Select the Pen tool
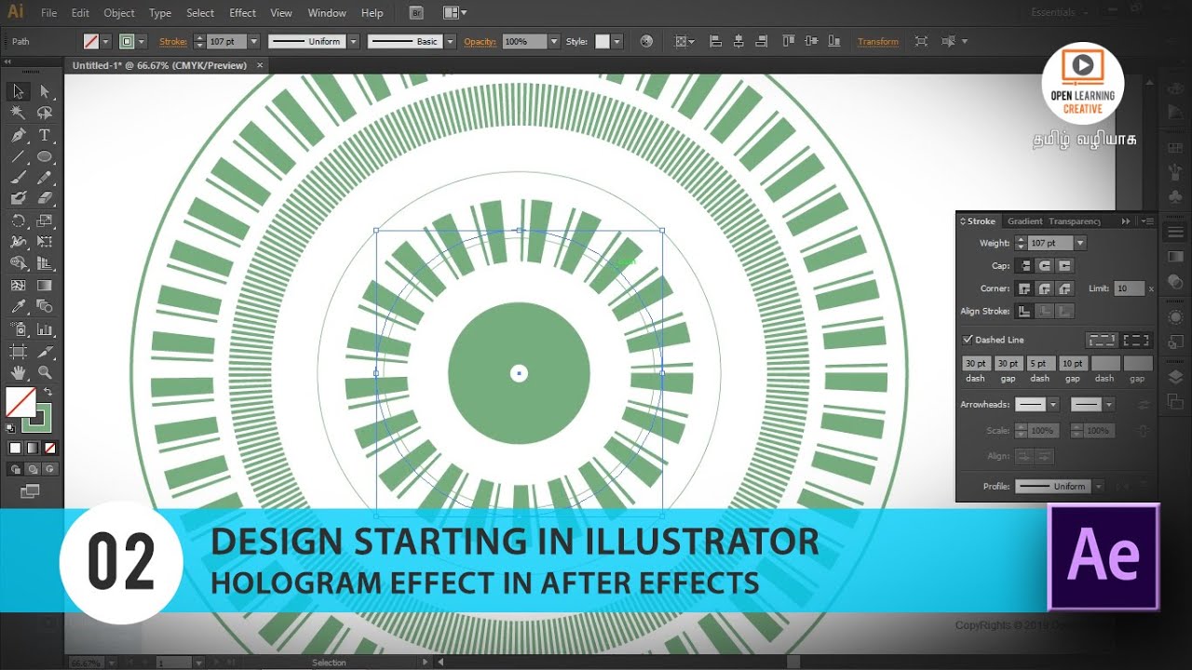 click(18, 135)
